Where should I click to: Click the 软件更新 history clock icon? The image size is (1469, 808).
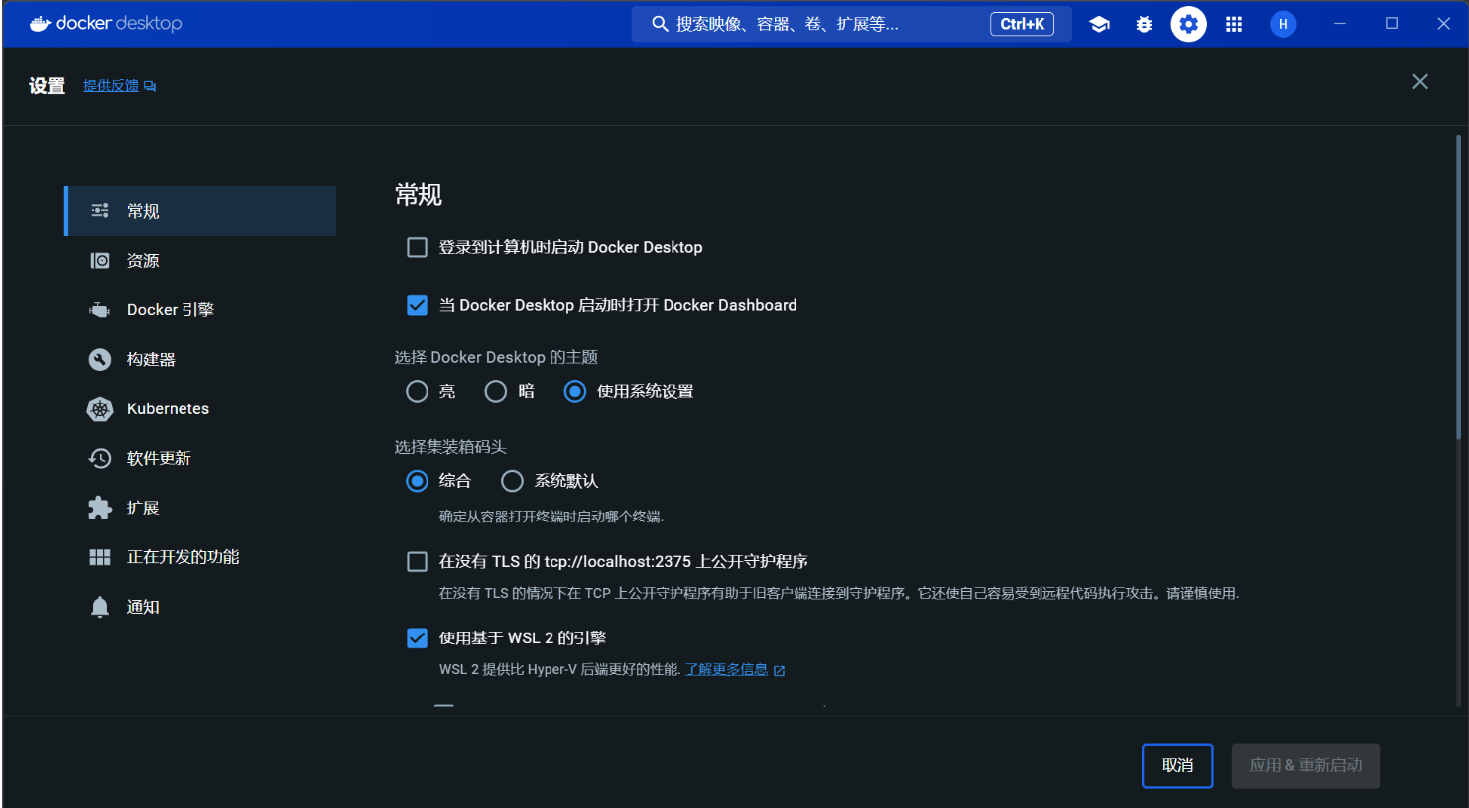point(100,458)
